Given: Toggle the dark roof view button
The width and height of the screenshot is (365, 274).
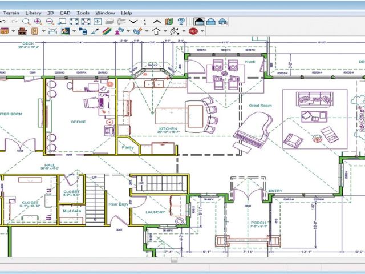Looking at the screenshot, I should (199, 22).
